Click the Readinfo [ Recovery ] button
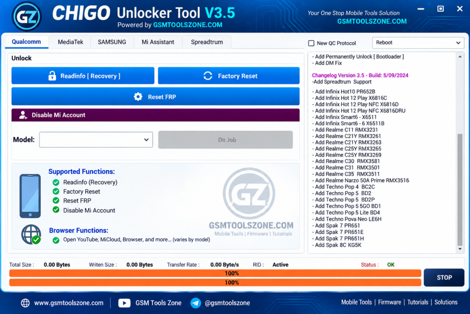 (x=83, y=76)
